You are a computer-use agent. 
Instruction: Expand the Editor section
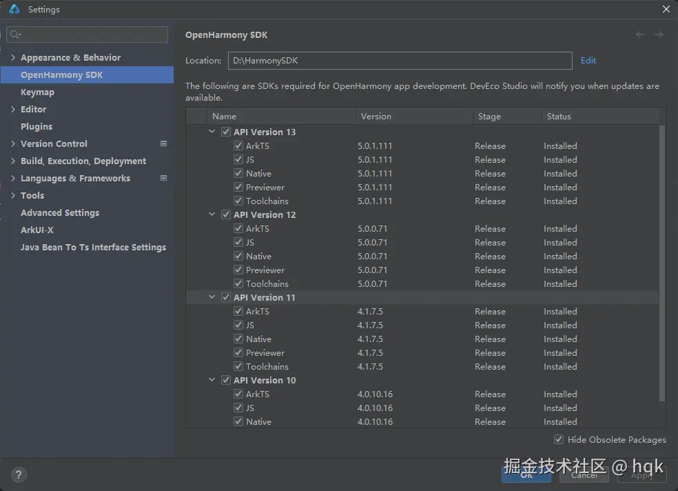(13, 109)
